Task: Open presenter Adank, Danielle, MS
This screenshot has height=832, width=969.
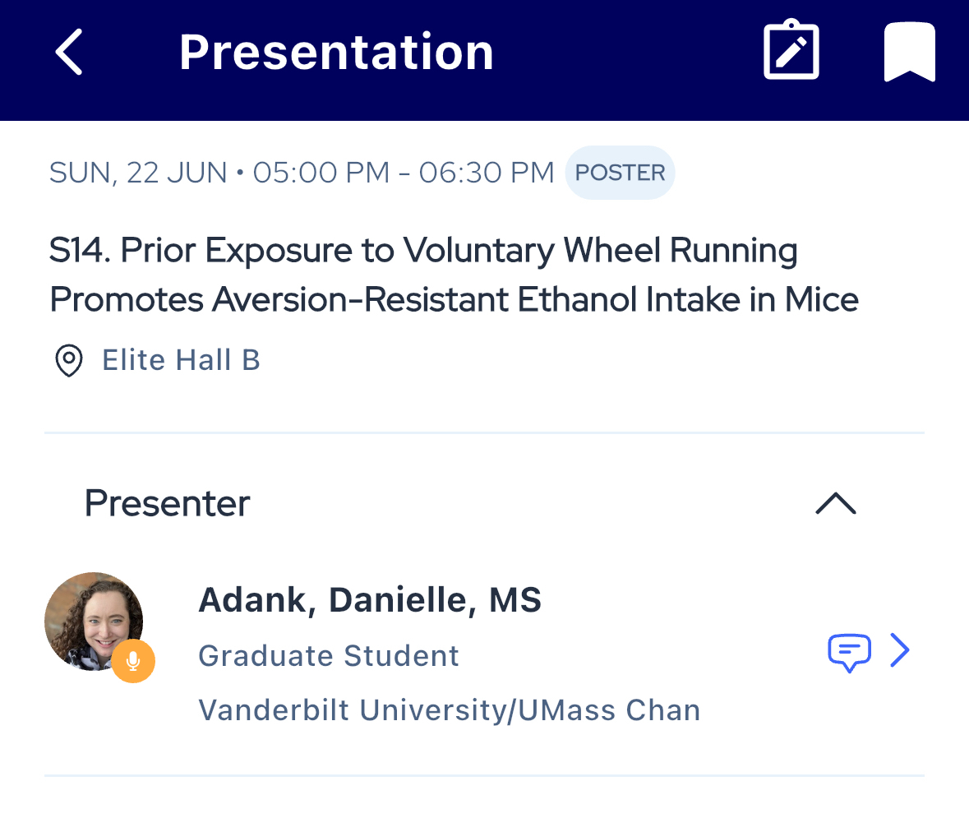Action: pyautogui.click(x=370, y=600)
